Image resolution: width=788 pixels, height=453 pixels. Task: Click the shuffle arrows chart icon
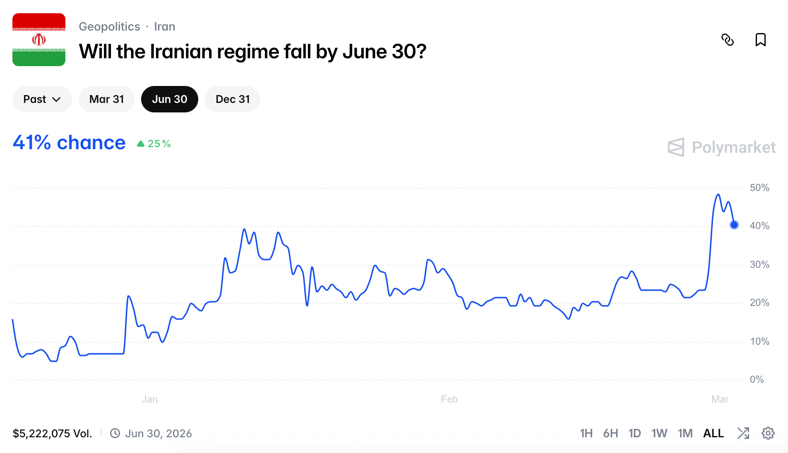pyautogui.click(x=743, y=433)
